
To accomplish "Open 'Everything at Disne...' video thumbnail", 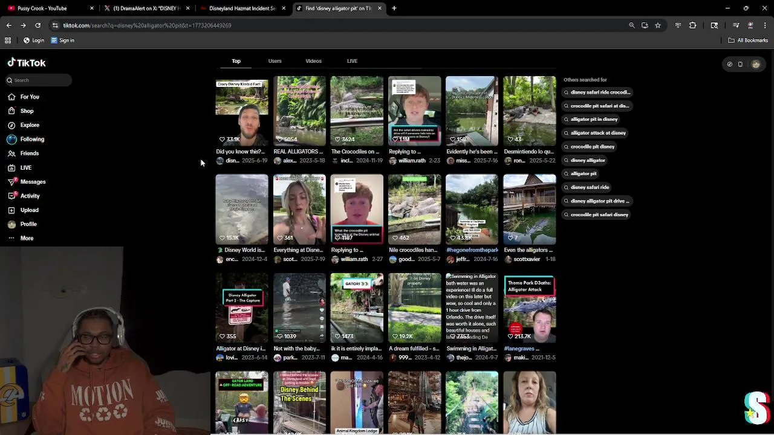I will [x=299, y=209].
